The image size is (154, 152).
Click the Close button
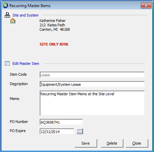pyautogui.click(x=137, y=143)
